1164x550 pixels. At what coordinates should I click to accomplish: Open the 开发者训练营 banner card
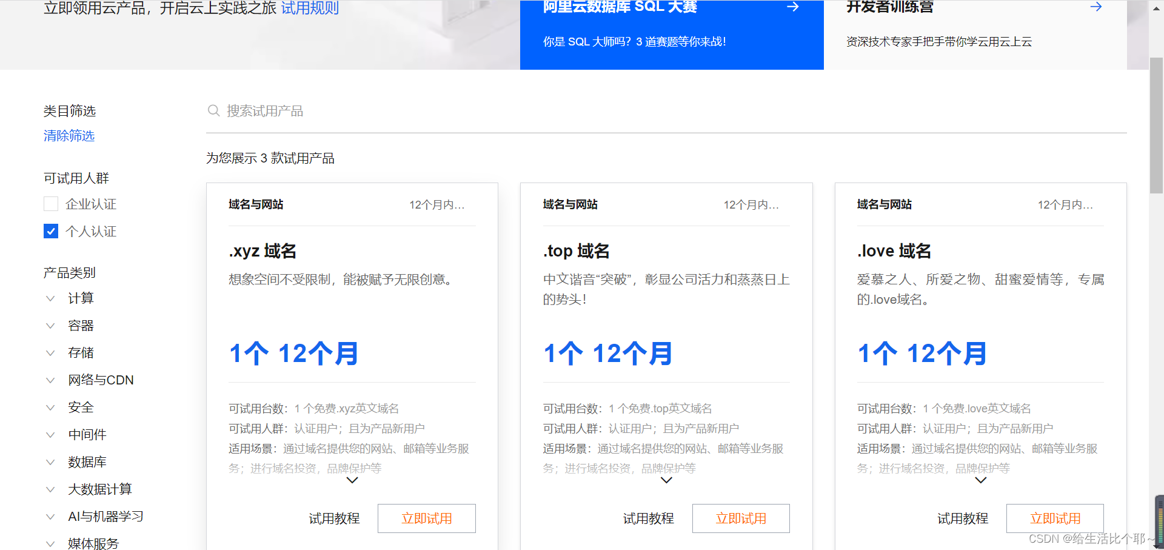pyautogui.click(x=975, y=35)
